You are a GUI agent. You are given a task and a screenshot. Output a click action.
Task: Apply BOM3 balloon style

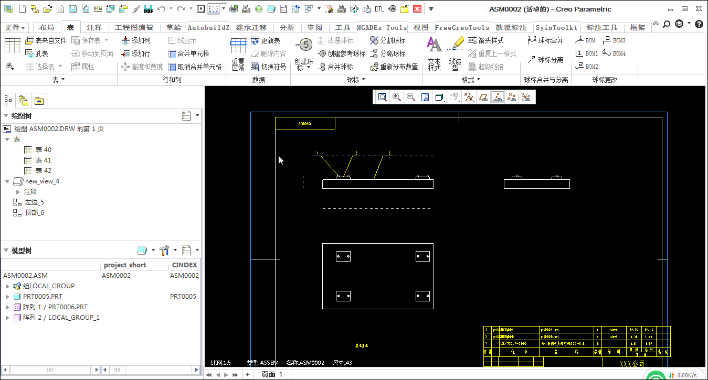[615, 40]
